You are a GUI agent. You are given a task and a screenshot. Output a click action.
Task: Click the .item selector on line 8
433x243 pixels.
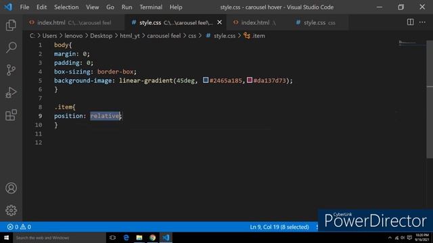click(63, 107)
